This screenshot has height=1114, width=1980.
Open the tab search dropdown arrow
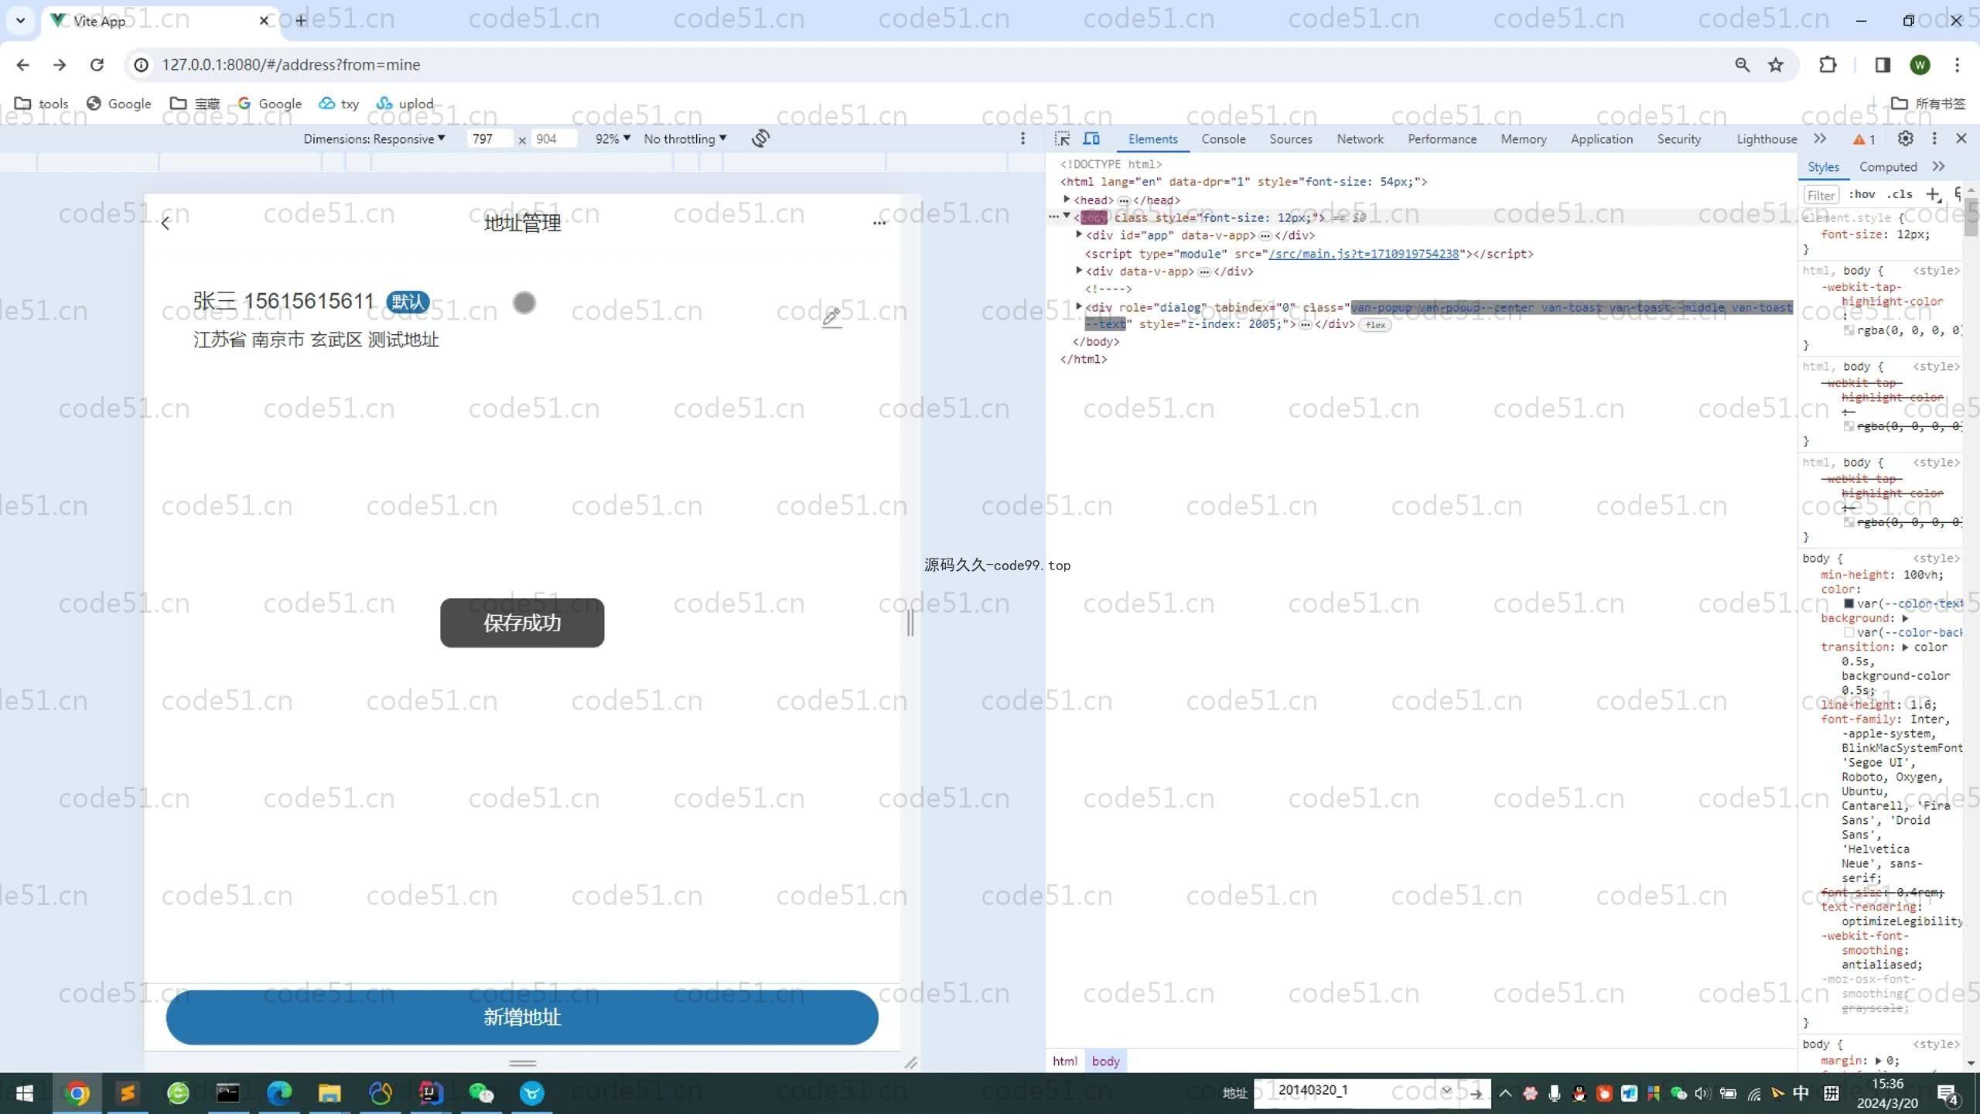tap(21, 21)
